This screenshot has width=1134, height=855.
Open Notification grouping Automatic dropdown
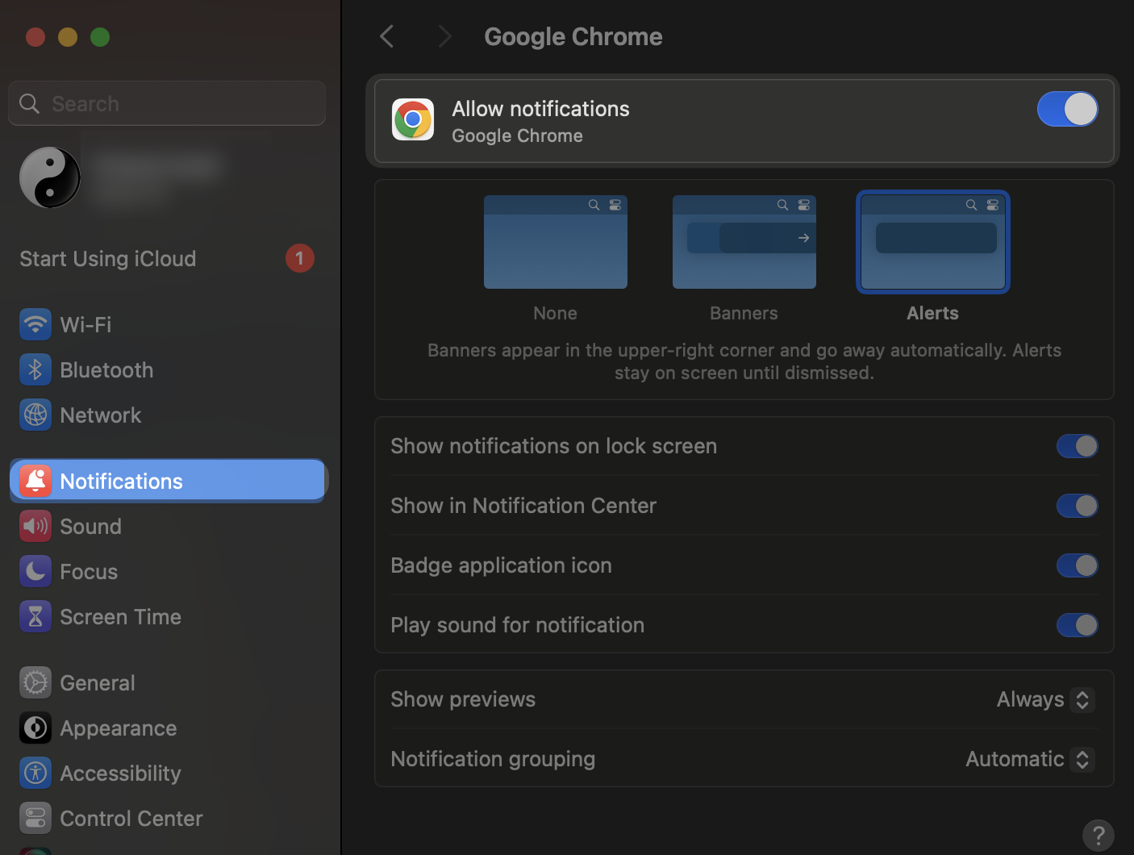1030,759
